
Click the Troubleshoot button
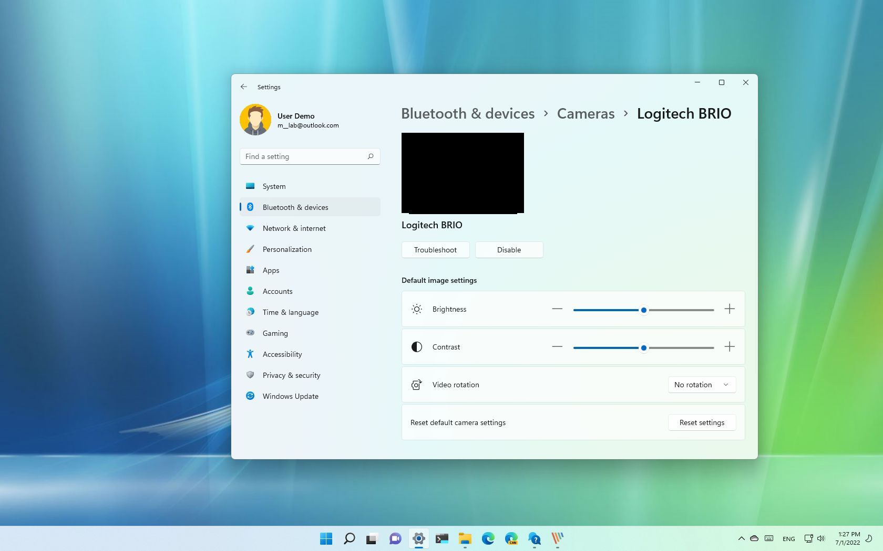click(435, 250)
